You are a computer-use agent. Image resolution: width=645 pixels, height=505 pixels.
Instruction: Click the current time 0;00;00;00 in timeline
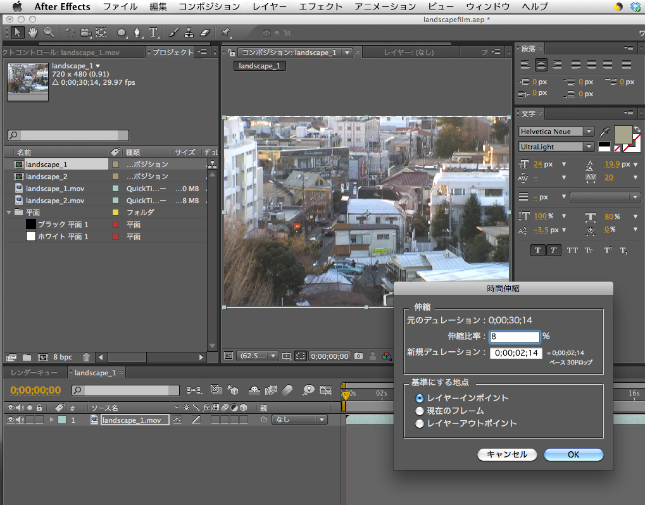[36, 390]
